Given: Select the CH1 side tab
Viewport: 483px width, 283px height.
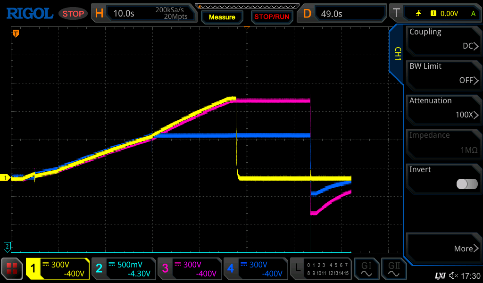Looking at the screenshot, I should [397, 54].
